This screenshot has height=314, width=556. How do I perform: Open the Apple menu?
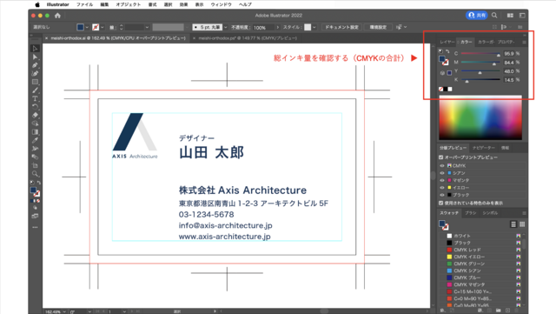tap(37, 4)
